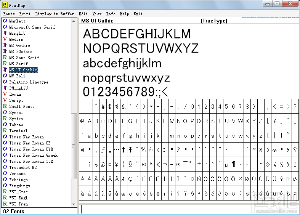Select the MS Gothic font
300x215 pixels.
tap(19, 45)
